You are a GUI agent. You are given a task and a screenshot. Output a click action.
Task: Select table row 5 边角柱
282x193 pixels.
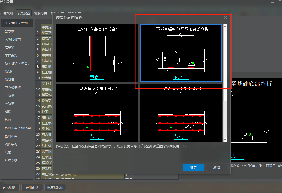(44, 50)
